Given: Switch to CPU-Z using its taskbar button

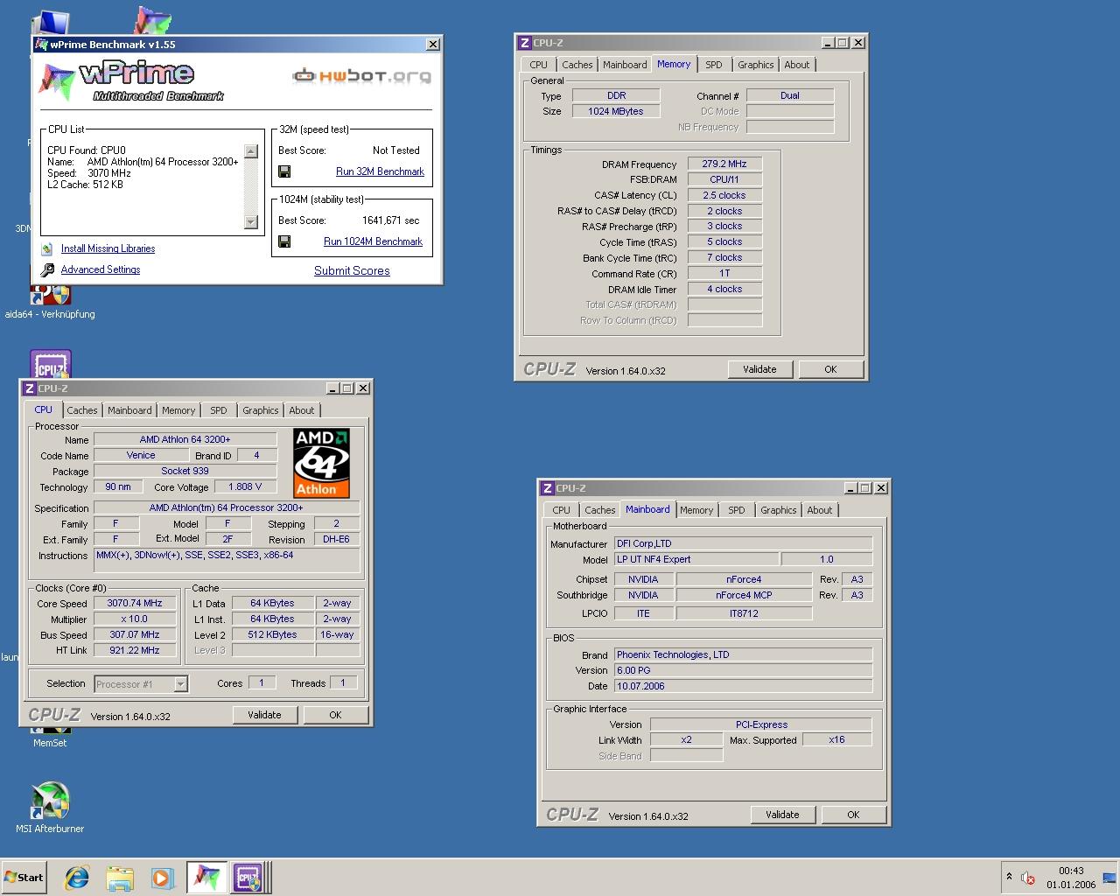Looking at the screenshot, I should point(248,878).
